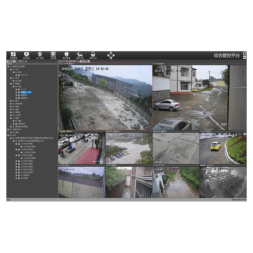
Task: Open the 智能交通 smart traffic module
Action: tap(80, 55)
